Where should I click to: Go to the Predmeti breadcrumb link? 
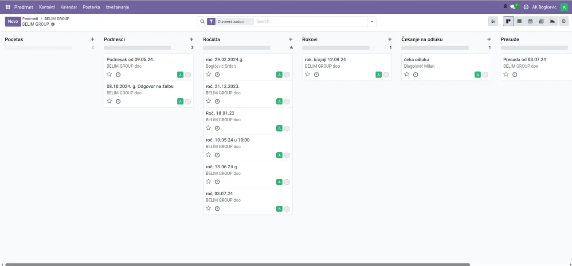point(30,19)
